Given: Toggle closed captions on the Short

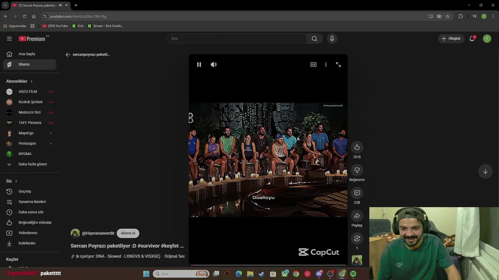Looking at the screenshot, I should click(313, 65).
